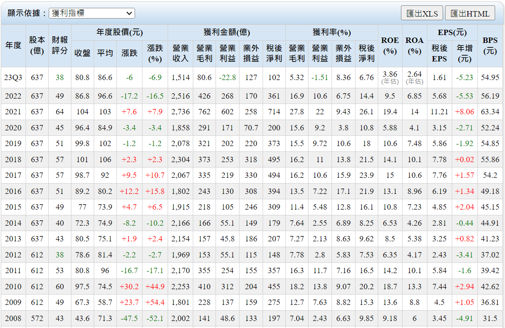505x328 pixels.
Task: Click the 收盤 price column header
Action: [x=82, y=53]
